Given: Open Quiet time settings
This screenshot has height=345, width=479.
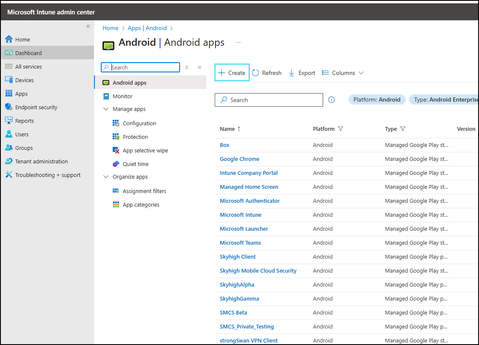Looking at the screenshot, I should click(136, 164).
